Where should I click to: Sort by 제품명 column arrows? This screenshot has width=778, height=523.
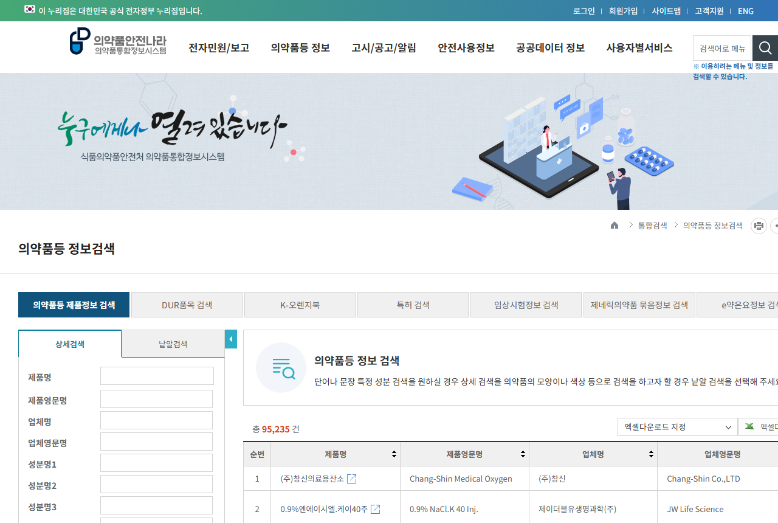pyautogui.click(x=394, y=454)
